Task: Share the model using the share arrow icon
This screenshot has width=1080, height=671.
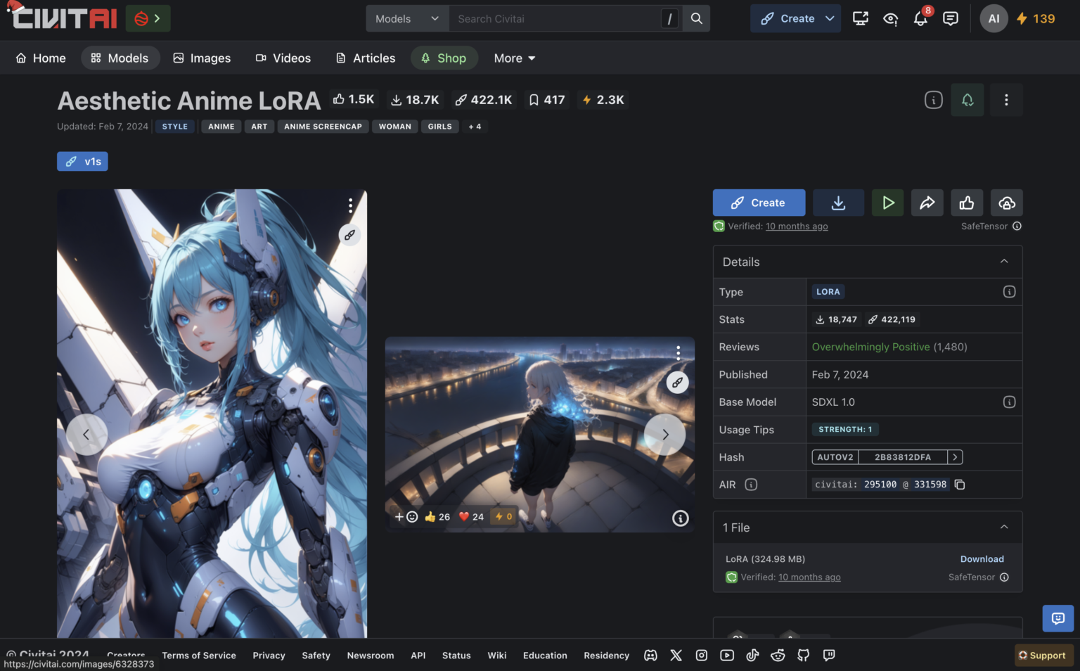Action: [927, 203]
